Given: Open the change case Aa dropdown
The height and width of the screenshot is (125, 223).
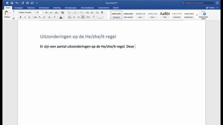Looking at the screenshot, I should (x=57, y=12).
